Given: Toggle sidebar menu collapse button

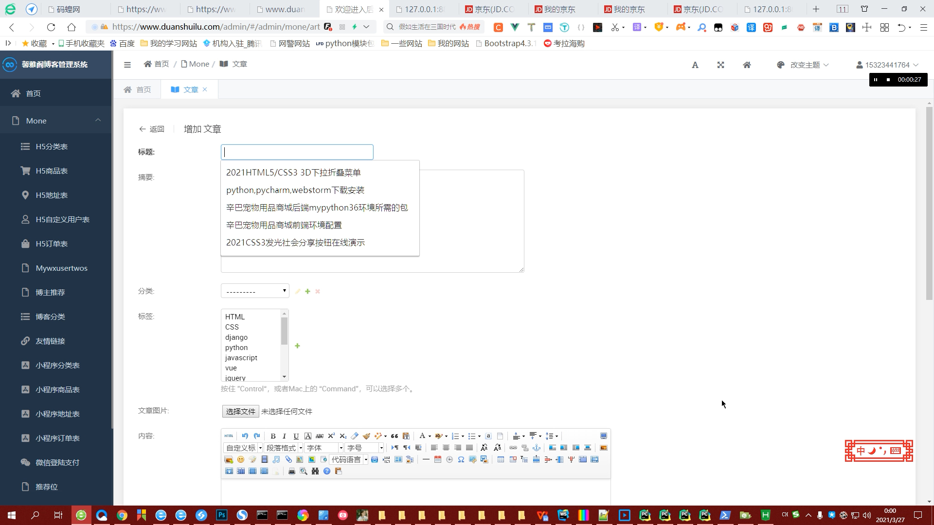Looking at the screenshot, I should pos(127,64).
